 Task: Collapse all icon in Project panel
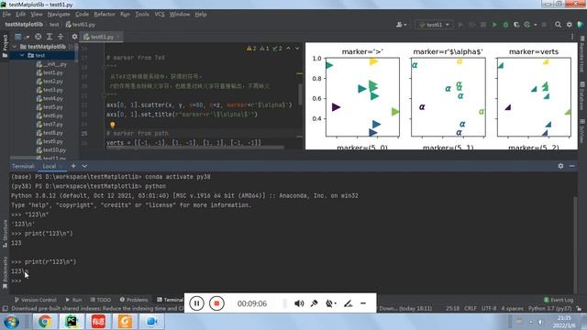coord(61,37)
